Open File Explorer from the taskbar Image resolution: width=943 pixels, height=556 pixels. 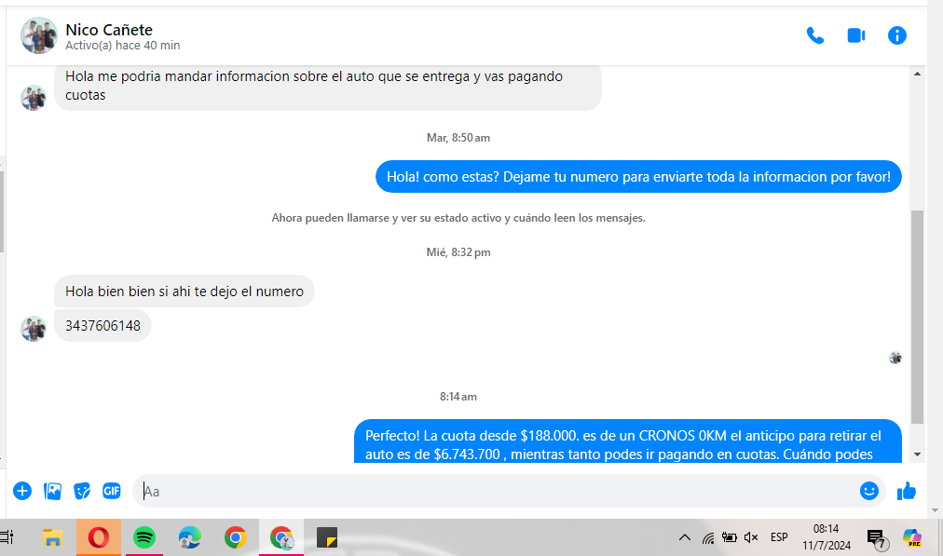(x=53, y=537)
